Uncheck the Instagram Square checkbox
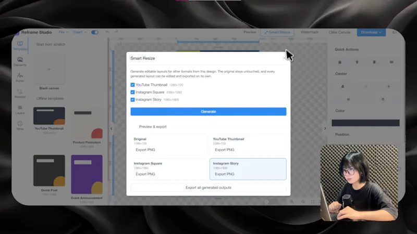The image size is (417, 234). (132, 93)
